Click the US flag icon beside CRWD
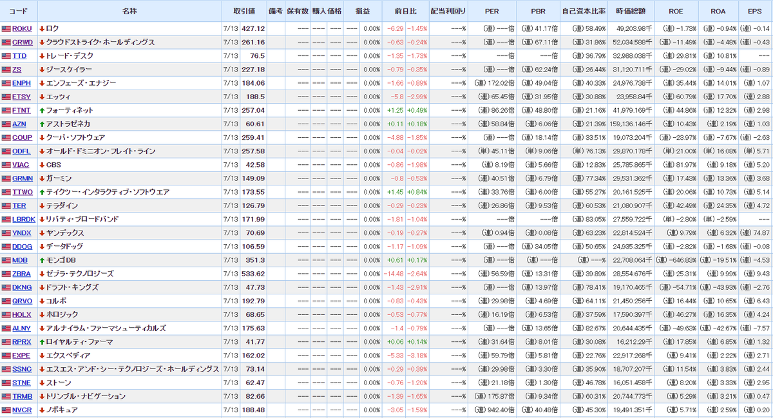Image resolution: width=773 pixels, height=418 pixels. click(6, 43)
